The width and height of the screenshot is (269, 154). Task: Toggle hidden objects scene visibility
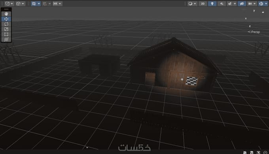tap(242, 4)
